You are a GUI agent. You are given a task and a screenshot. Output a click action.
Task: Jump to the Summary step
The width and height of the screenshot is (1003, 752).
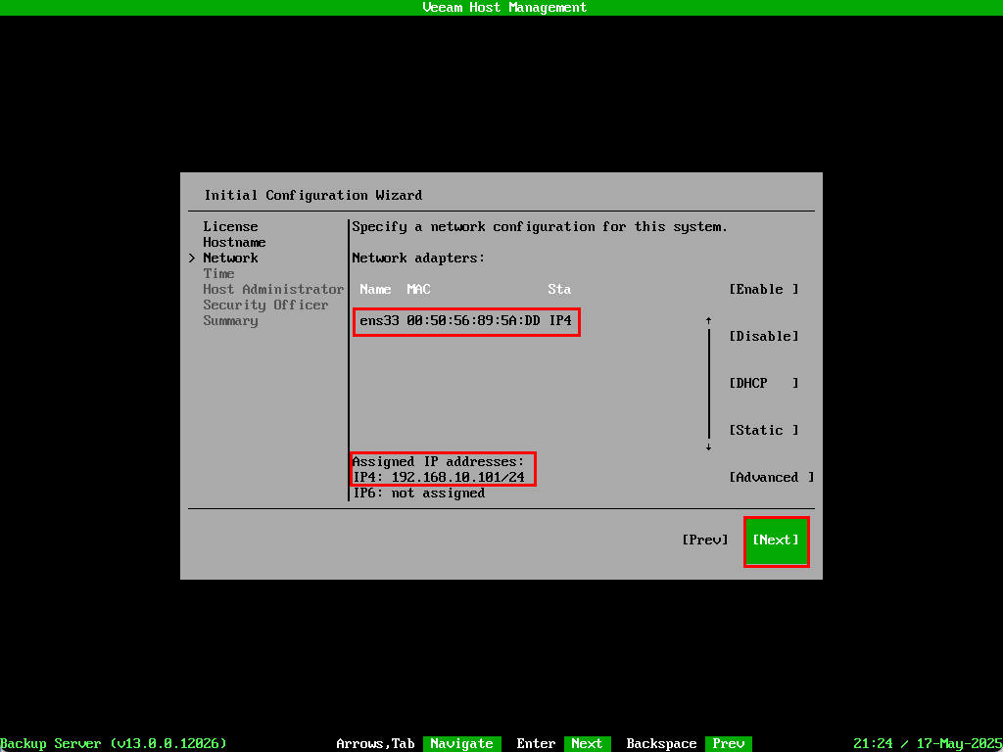230,321
